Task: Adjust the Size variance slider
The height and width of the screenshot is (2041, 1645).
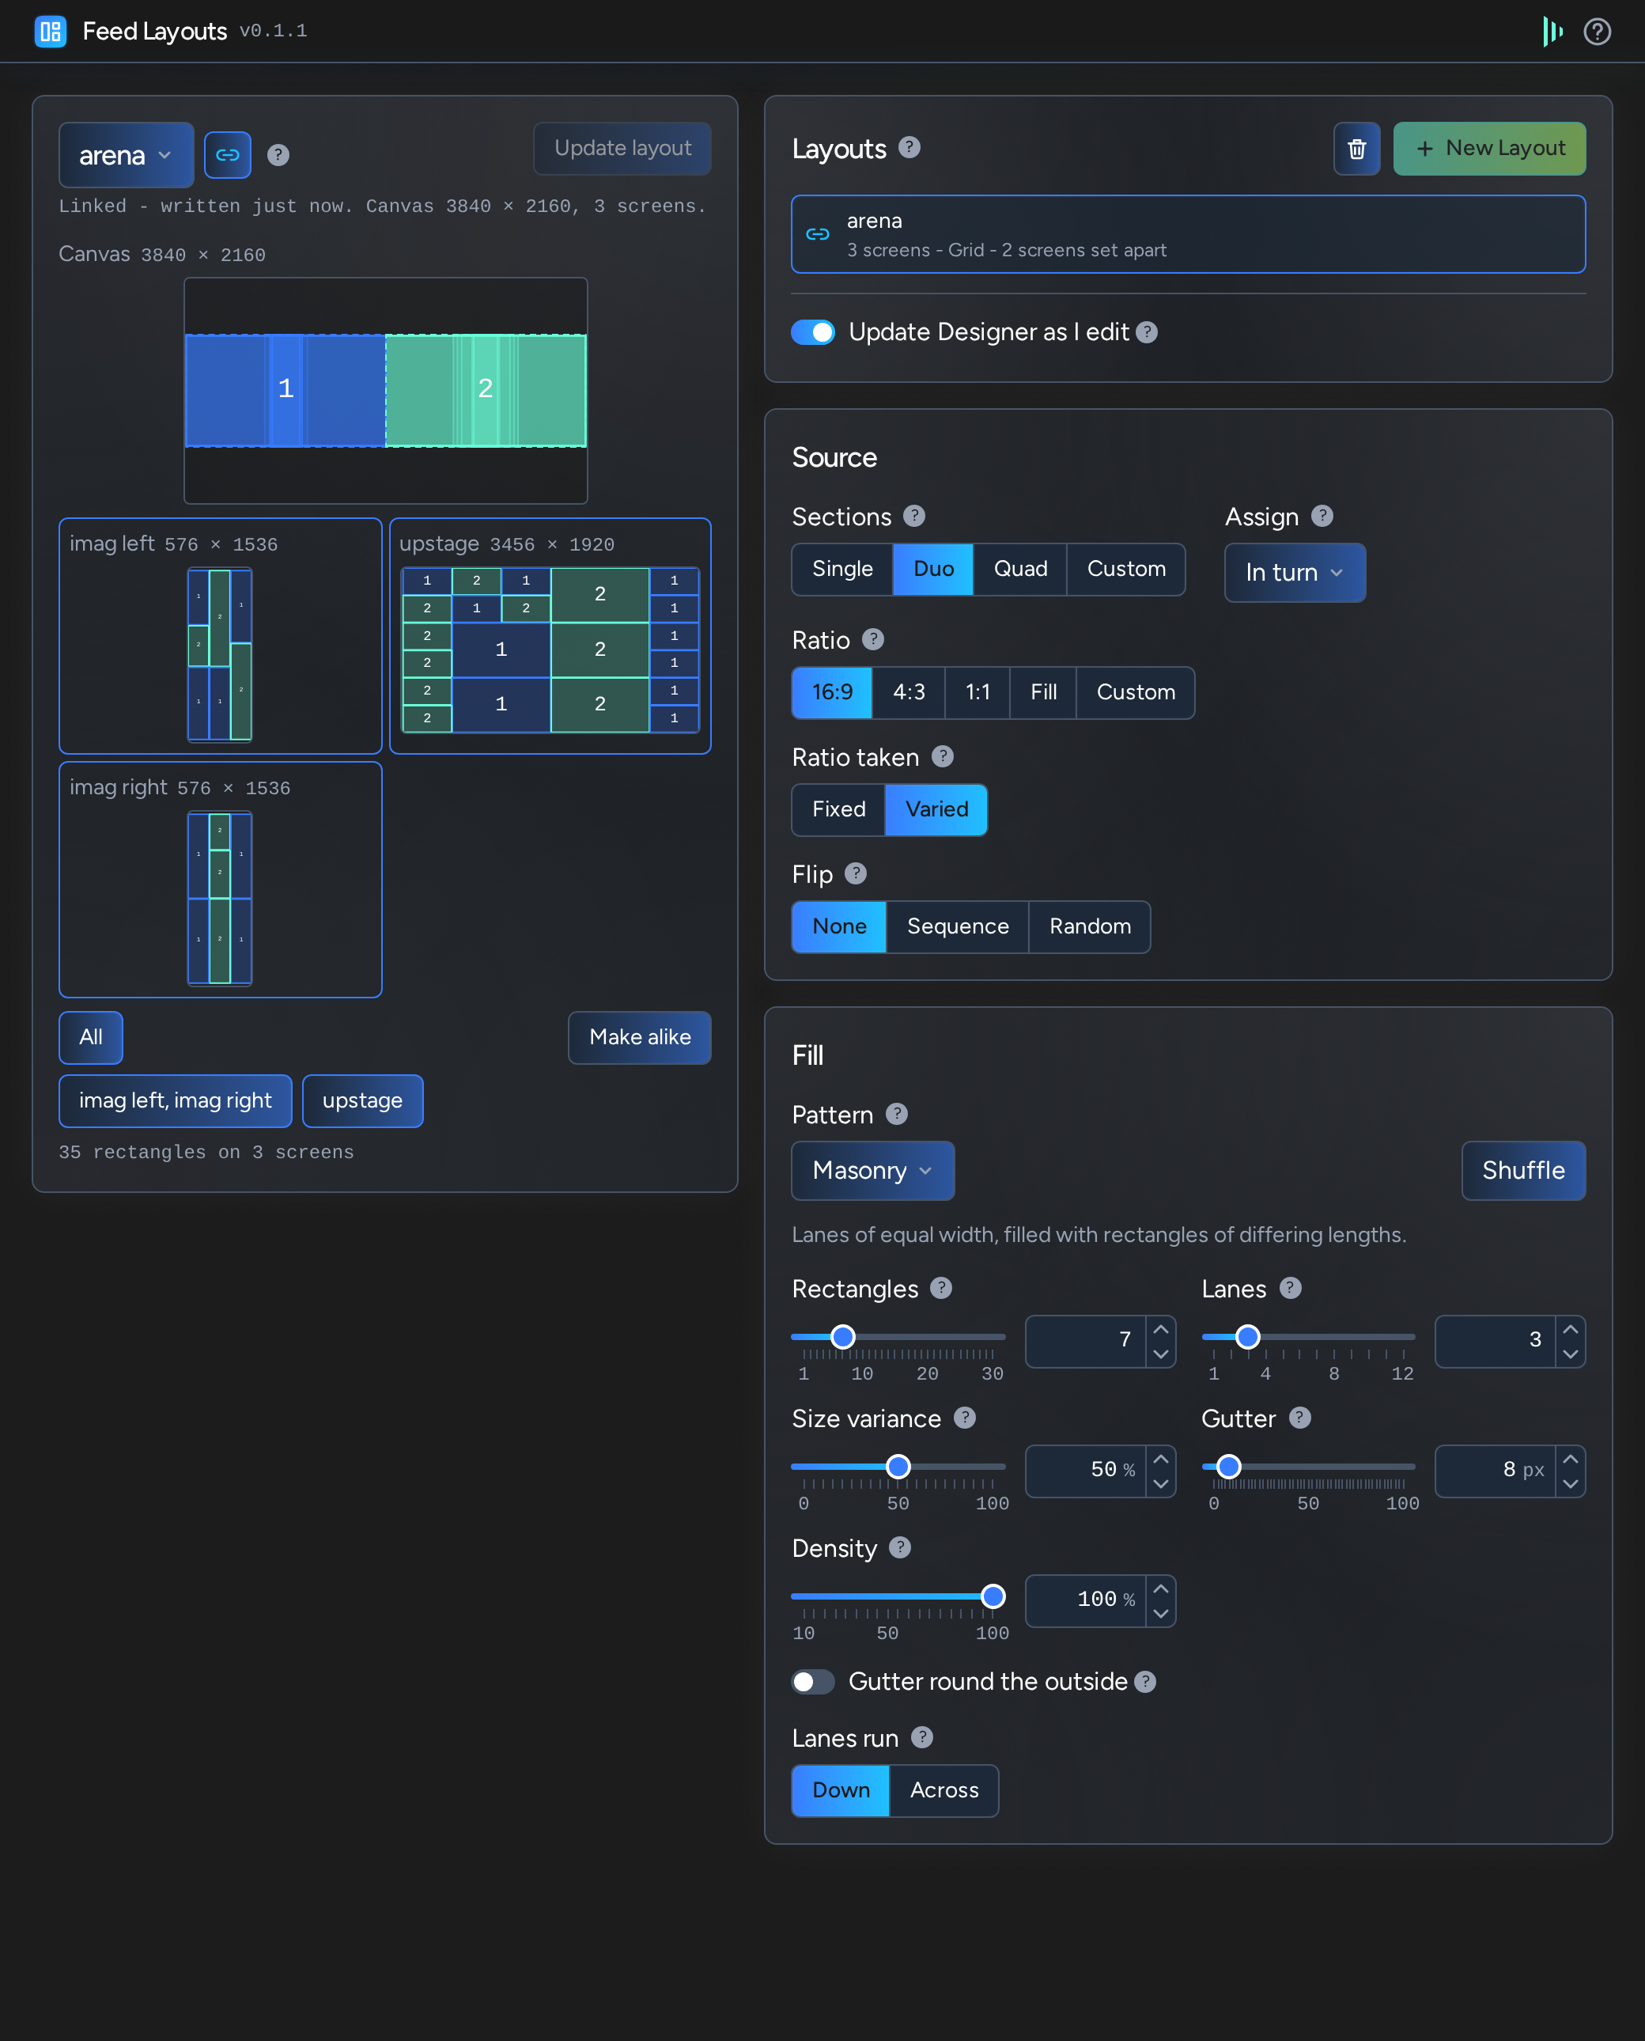Action: (898, 1467)
